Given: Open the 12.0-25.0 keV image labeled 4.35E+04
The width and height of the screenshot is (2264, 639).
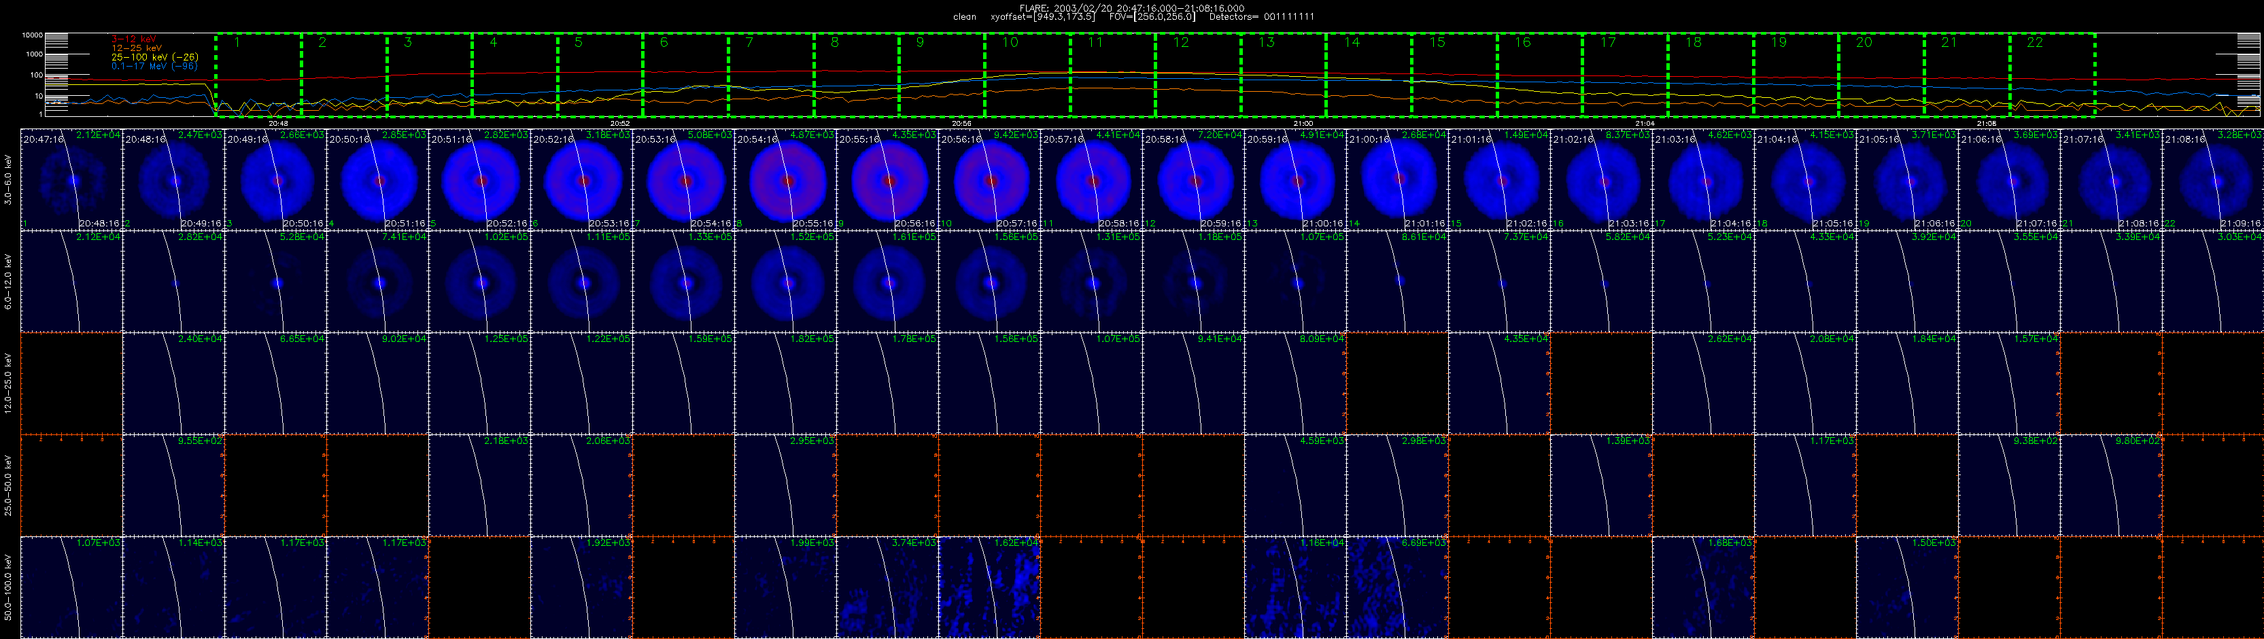Looking at the screenshot, I should tap(1499, 383).
